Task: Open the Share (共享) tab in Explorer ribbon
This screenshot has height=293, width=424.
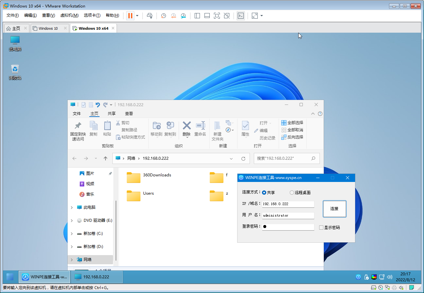Action: tap(112, 114)
